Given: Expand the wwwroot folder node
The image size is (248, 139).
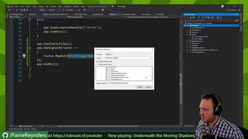Looking at the screenshot, I should [x=187, y=32].
